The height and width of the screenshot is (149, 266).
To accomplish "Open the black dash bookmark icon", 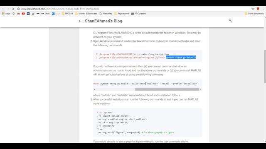I will 38,14.
